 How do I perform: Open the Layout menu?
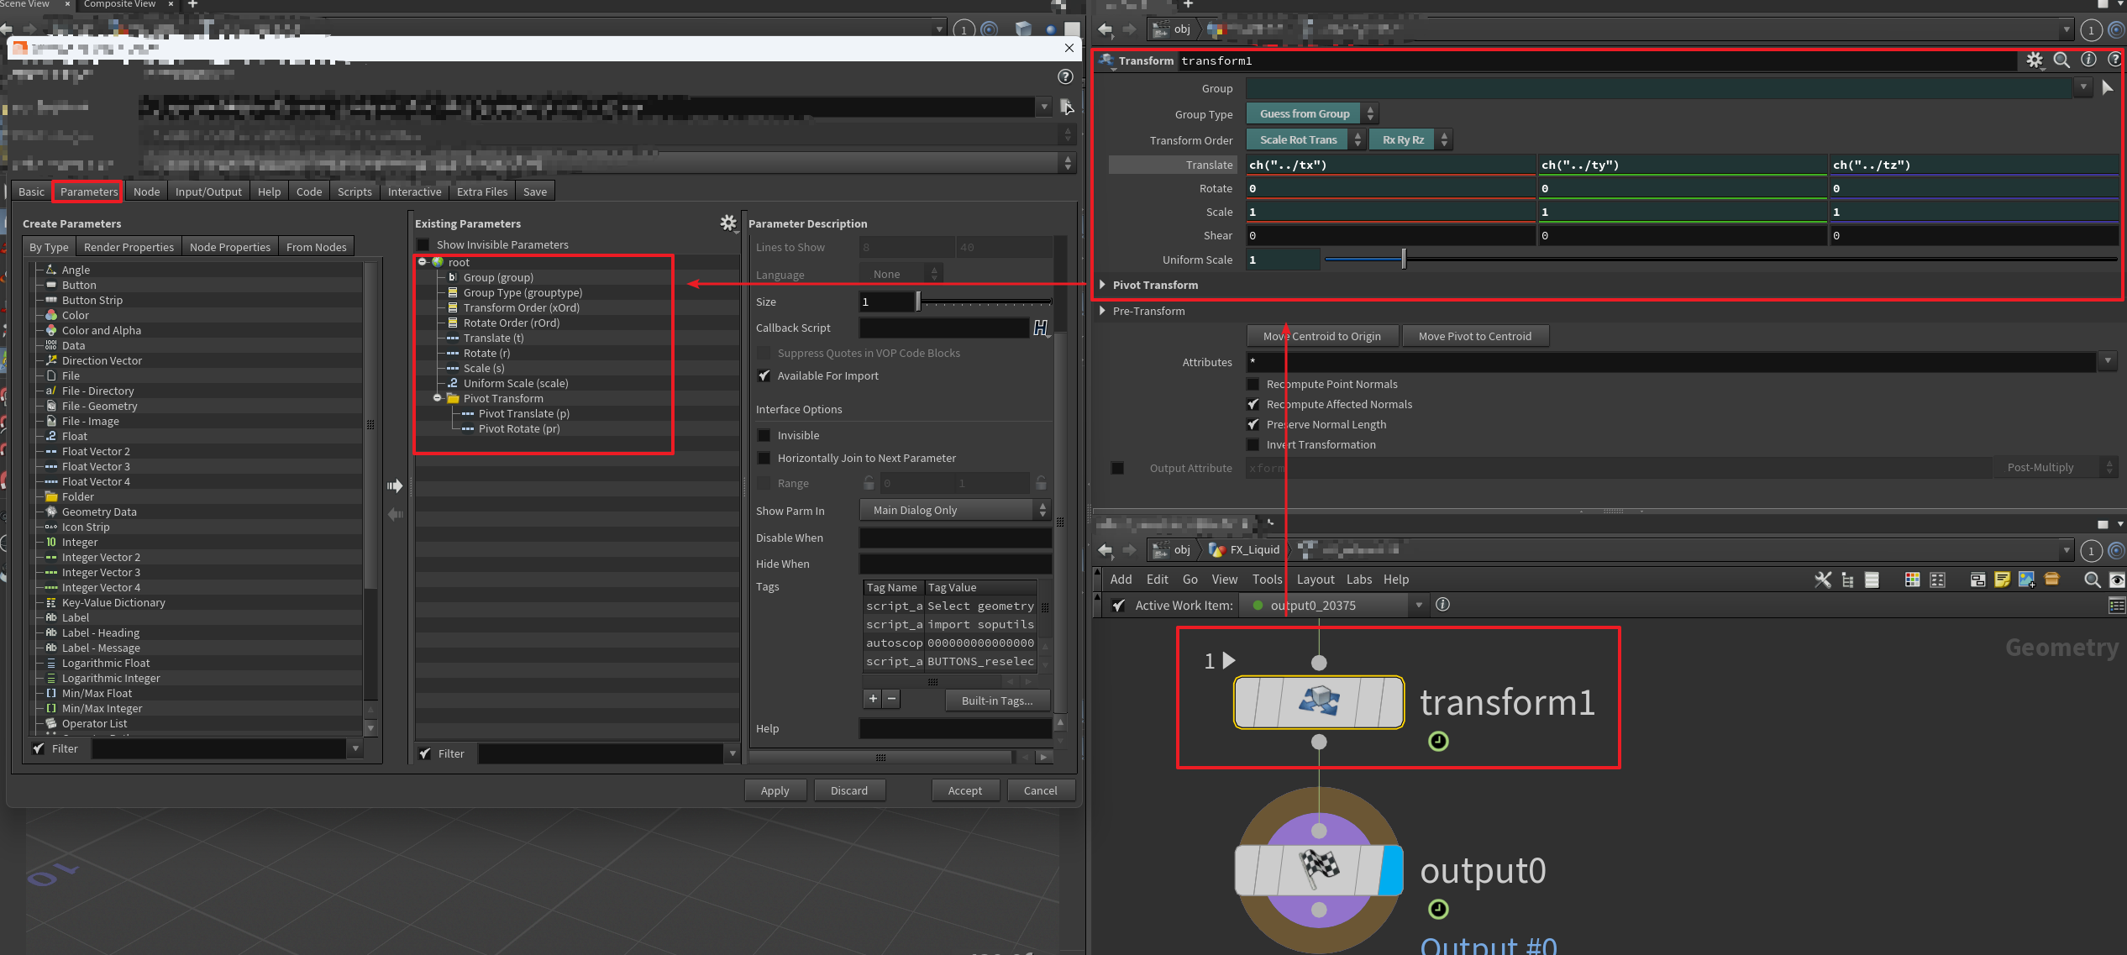point(1315,580)
